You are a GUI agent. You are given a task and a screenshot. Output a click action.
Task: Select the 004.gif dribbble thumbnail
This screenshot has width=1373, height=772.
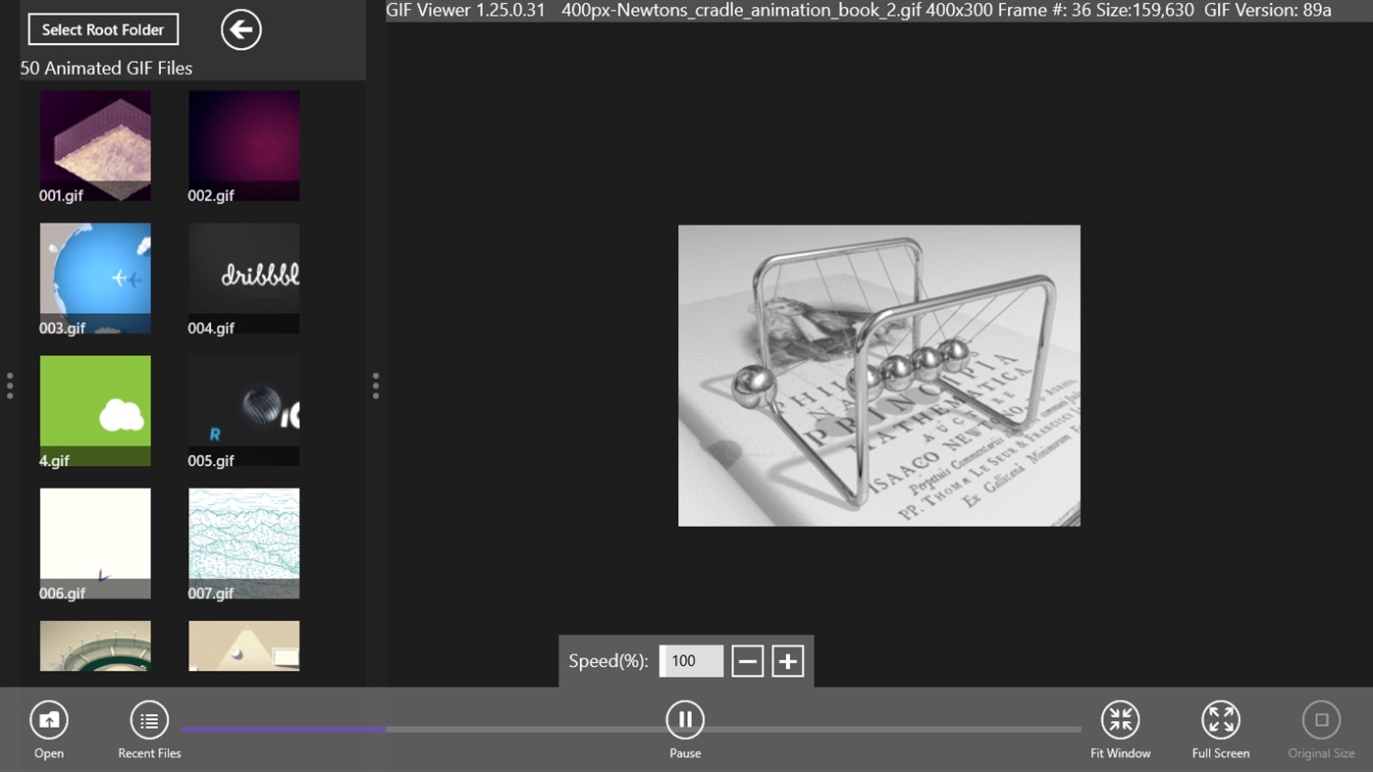243,278
